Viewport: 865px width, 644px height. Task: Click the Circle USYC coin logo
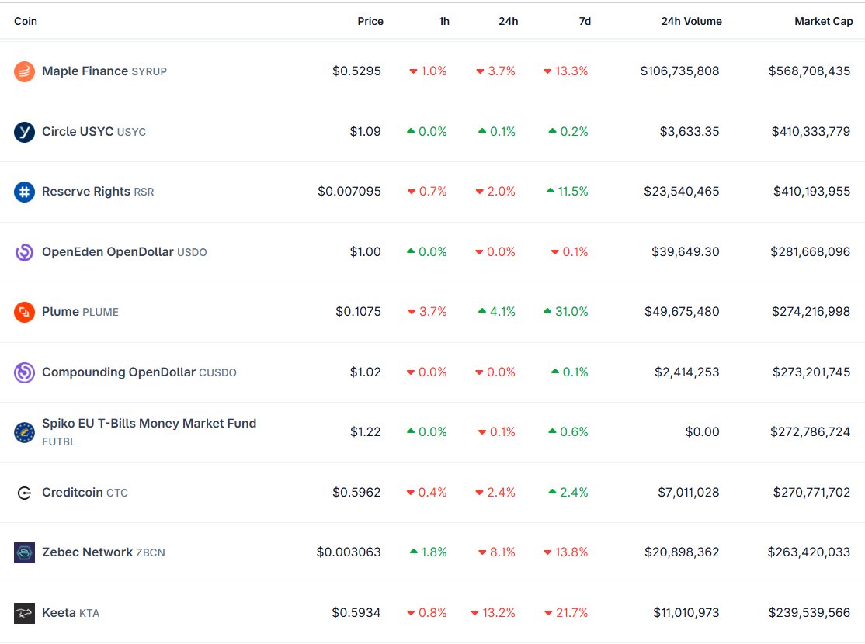(24, 132)
